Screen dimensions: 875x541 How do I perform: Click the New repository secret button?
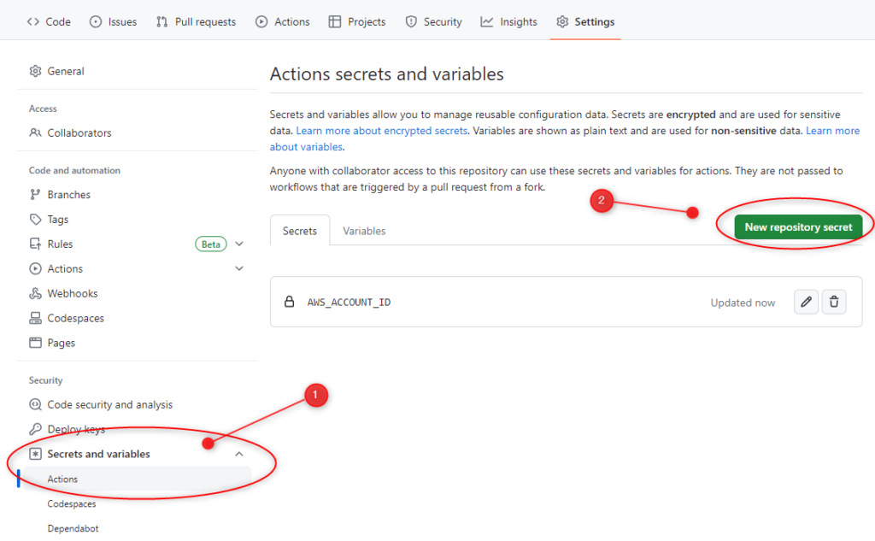point(797,226)
